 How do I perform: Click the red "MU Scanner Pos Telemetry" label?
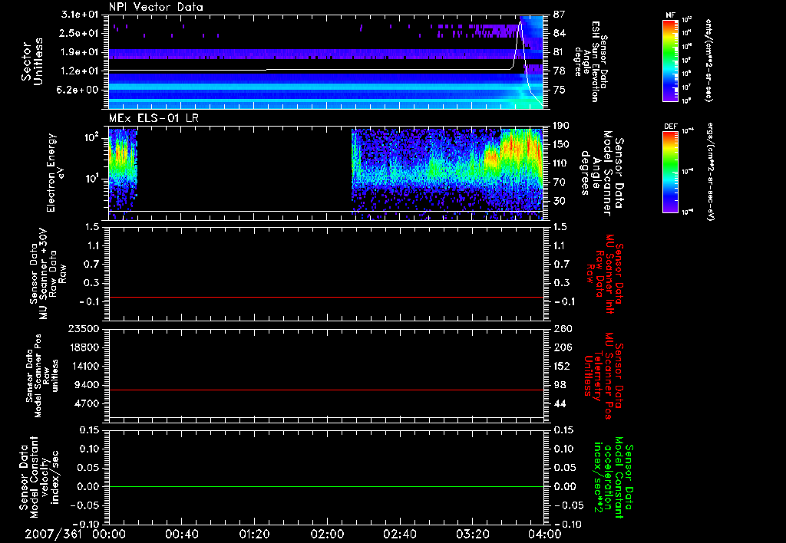[x=603, y=376]
